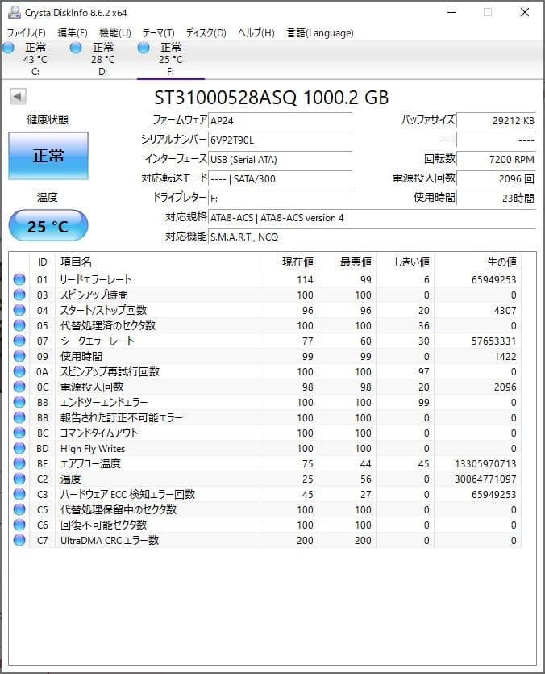The height and width of the screenshot is (674, 545).
Task: Open the ファイル(F) menu
Action: [x=26, y=32]
